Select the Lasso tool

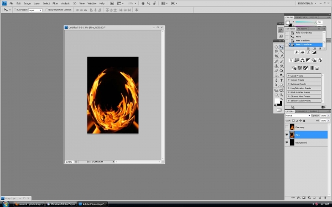click(x=276, y=52)
